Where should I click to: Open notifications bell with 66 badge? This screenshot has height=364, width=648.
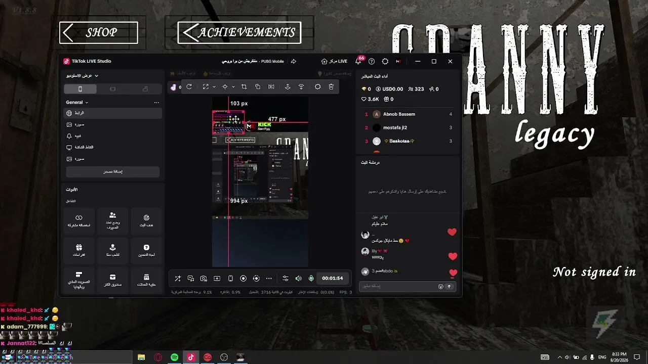pos(358,61)
